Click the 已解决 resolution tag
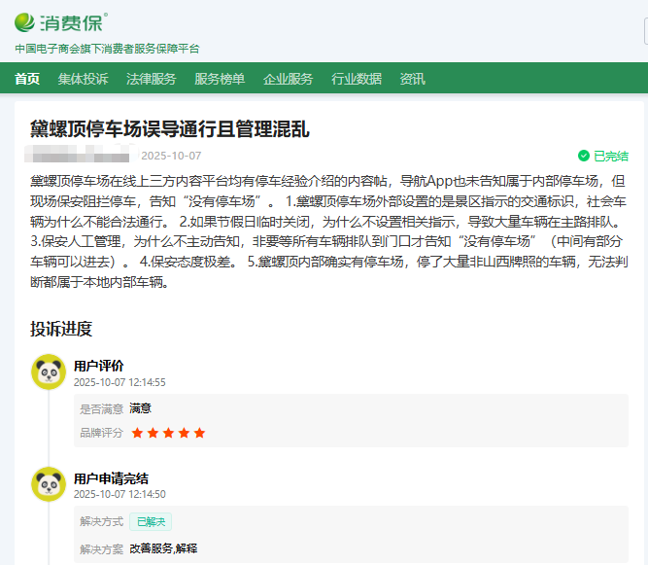648x565 pixels. tap(151, 521)
